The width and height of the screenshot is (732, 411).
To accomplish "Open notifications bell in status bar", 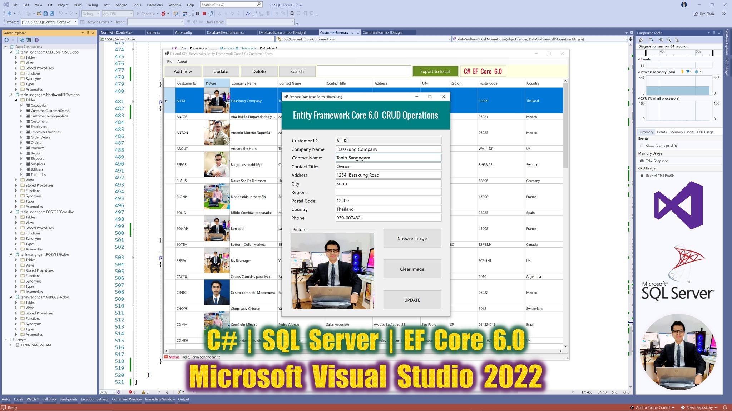I will coord(725,407).
